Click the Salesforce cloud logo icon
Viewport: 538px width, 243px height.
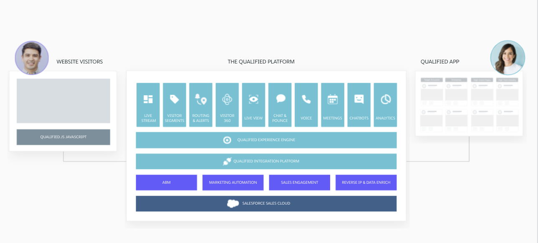pos(233,203)
